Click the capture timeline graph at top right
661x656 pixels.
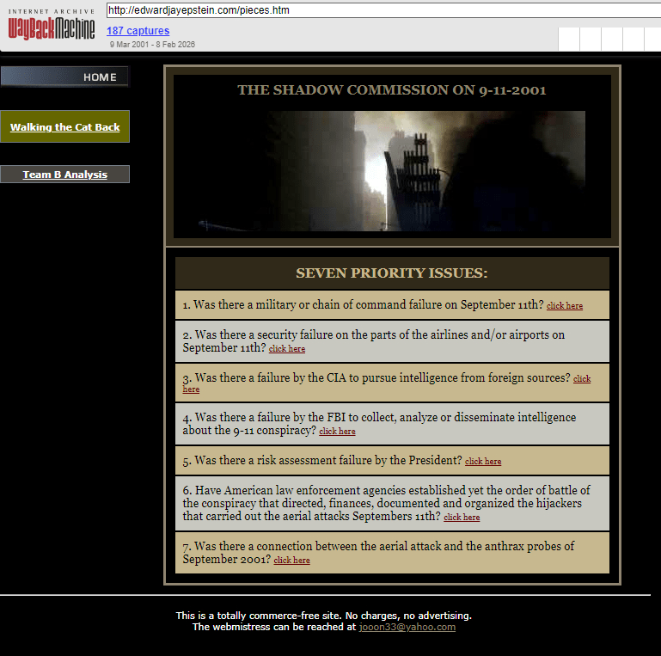[x=609, y=40]
